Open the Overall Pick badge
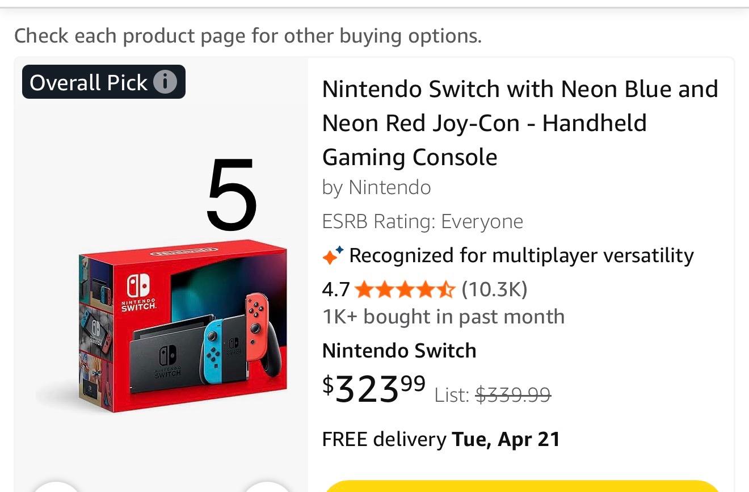The image size is (749, 492). [89, 83]
